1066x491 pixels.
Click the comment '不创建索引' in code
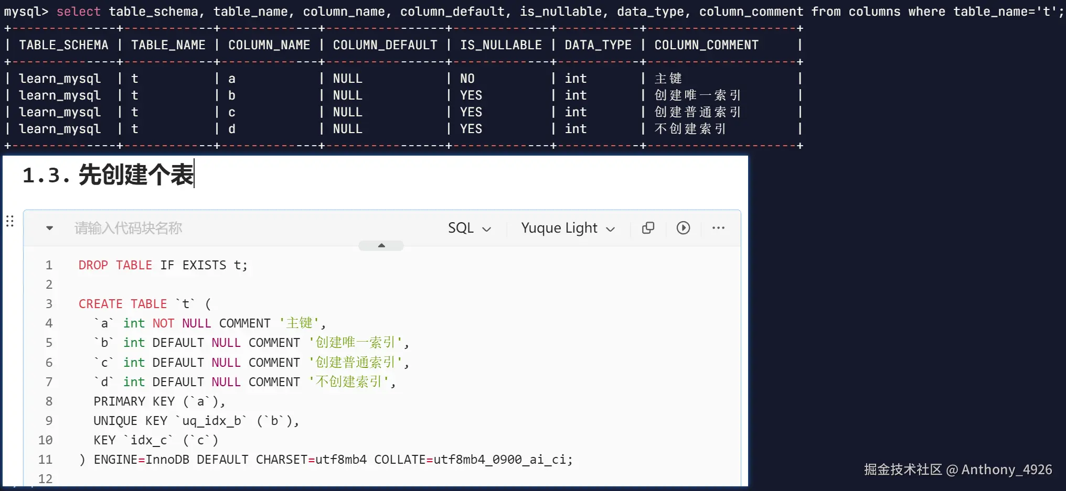tap(349, 382)
